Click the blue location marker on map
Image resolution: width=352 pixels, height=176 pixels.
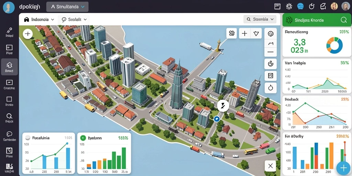click(x=217, y=119)
